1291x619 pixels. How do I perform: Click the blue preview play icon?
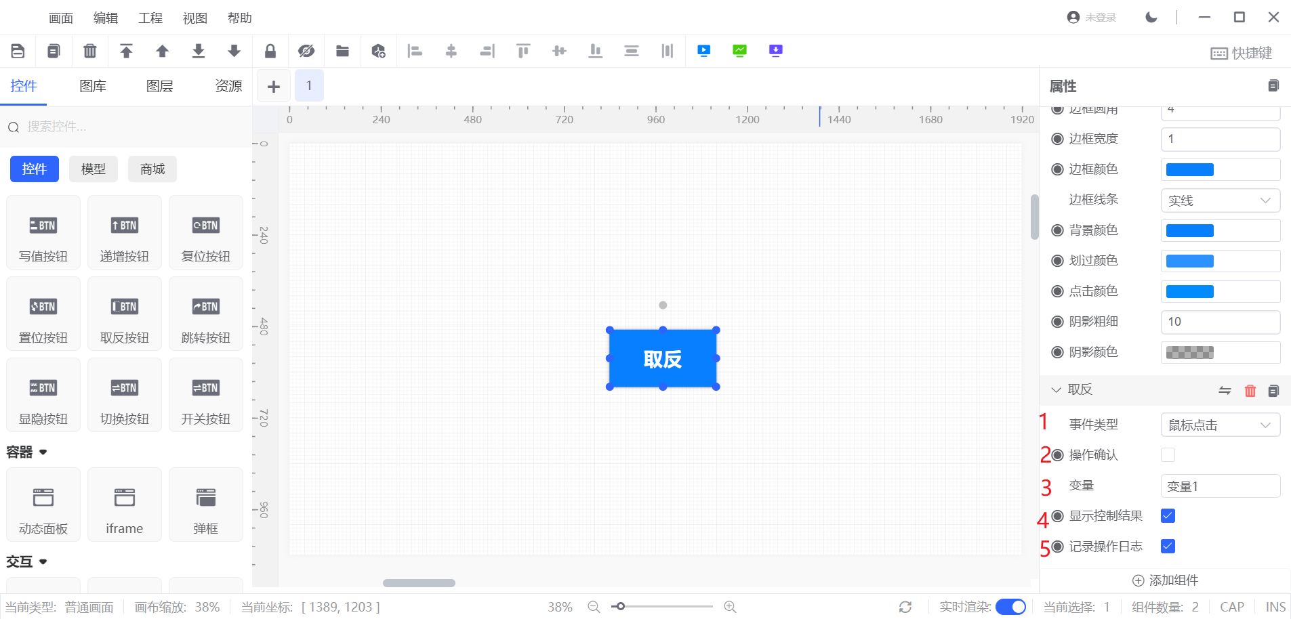click(x=704, y=51)
